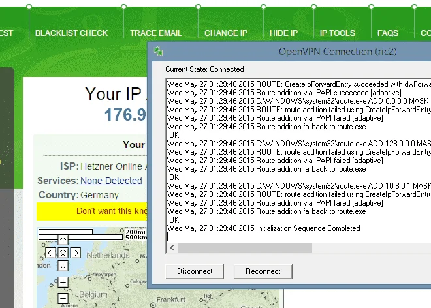Open HIDE IP menu item
Image resolution: width=431 pixels, height=308 pixels.
tap(283, 33)
